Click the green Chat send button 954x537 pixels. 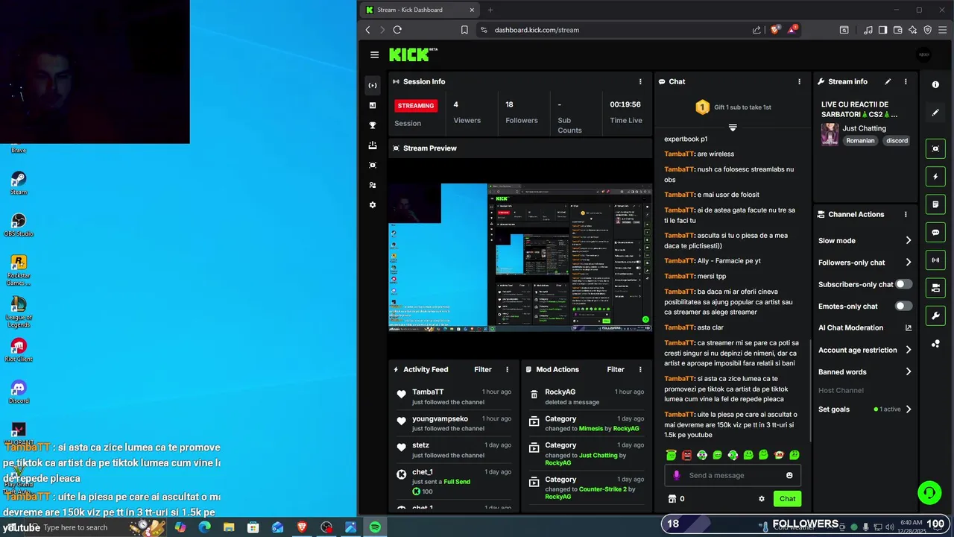[x=788, y=499]
